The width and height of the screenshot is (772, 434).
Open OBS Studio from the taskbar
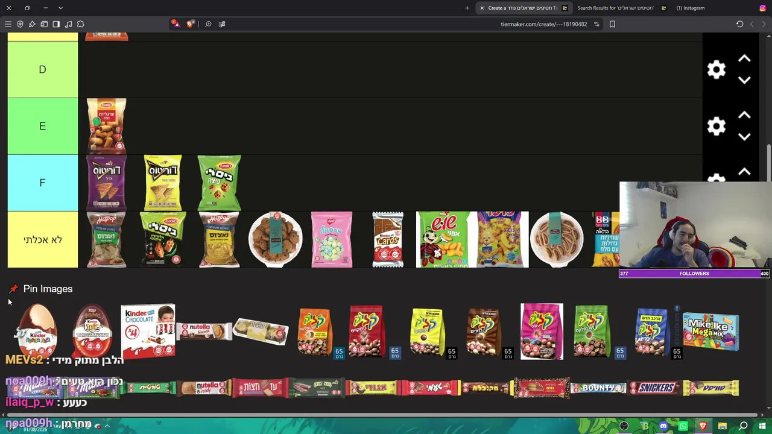pos(624,426)
